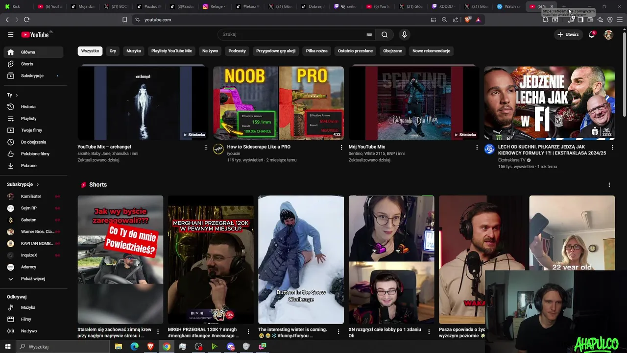627x353 pixels.
Task: Open File Explorer from the taskbar
Action: pos(119,347)
